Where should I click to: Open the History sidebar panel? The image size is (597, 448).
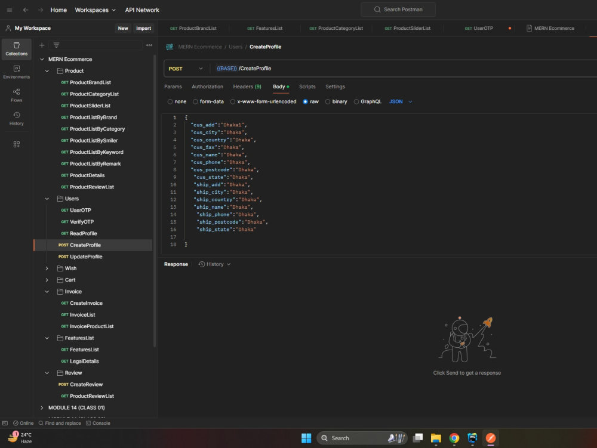click(x=16, y=119)
